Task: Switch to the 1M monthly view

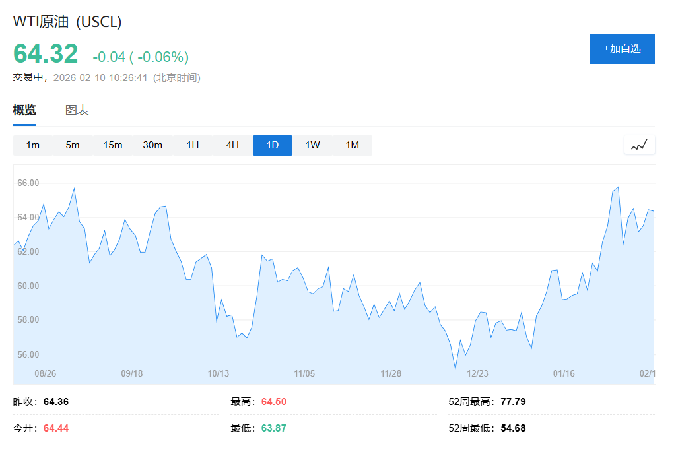Action: point(352,145)
